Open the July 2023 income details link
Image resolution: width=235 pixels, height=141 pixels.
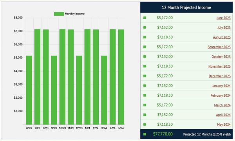click(224, 28)
